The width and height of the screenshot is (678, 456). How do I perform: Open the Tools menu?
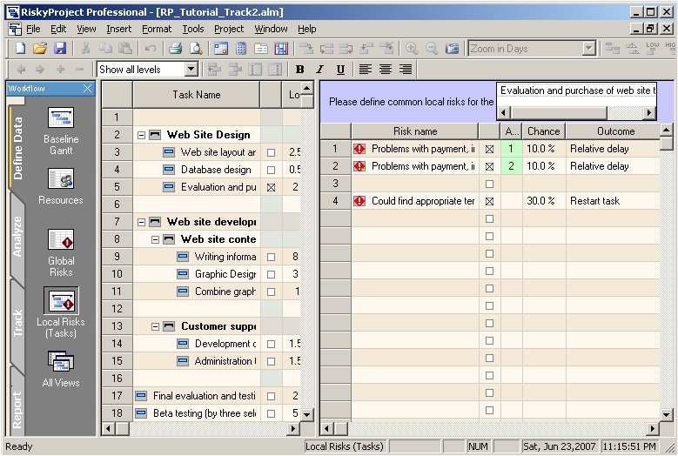193,29
